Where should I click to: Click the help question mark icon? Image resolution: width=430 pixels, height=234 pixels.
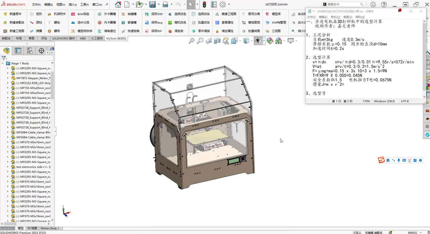coord(384,5)
